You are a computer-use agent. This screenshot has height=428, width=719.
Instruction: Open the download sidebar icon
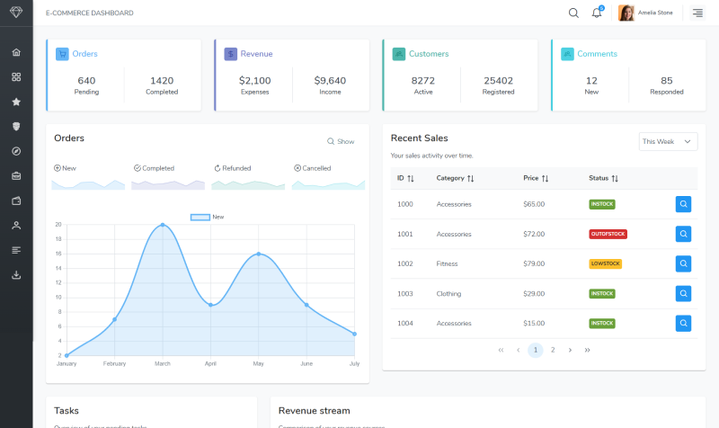click(x=16, y=275)
